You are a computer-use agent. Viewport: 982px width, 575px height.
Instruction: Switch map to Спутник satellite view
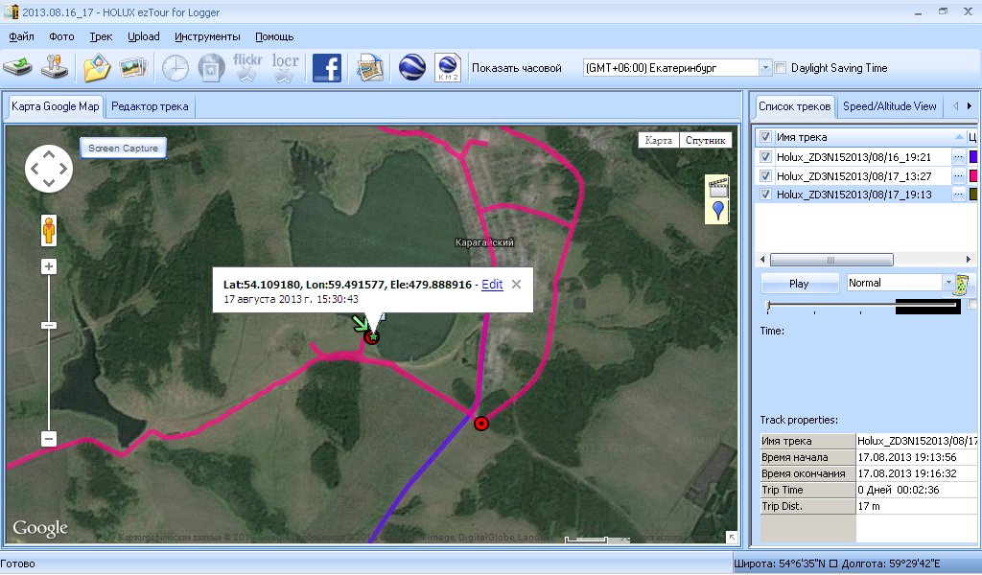tap(705, 140)
